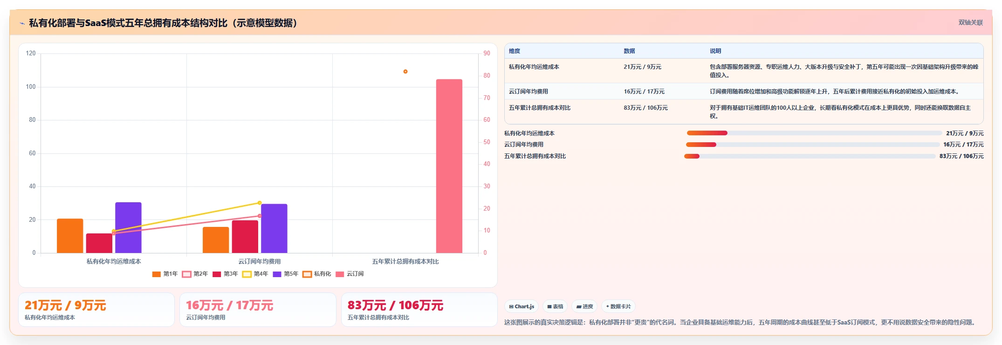
Task: Click the red 第3年 bar in 云订阅年均费用
Action: 245,237
